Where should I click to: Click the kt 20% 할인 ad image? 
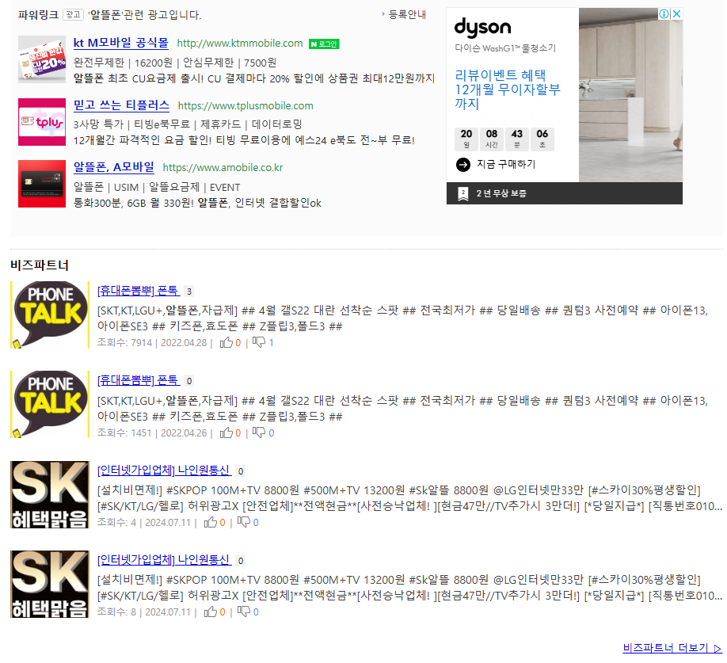point(41,60)
